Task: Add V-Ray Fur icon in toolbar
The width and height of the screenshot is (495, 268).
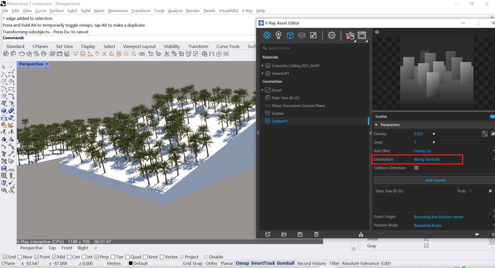Action: (167, 54)
